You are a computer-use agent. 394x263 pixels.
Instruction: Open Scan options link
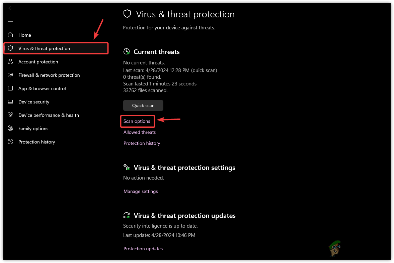tap(137, 121)
